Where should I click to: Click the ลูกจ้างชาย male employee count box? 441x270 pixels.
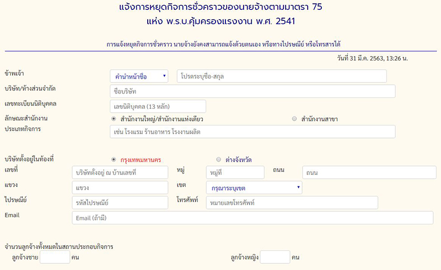(x=55, y=257)
